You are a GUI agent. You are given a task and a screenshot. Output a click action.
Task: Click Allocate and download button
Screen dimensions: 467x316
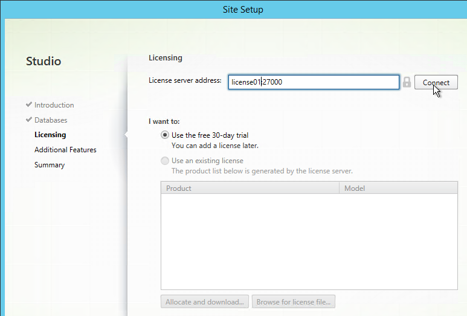click(205, 301)
